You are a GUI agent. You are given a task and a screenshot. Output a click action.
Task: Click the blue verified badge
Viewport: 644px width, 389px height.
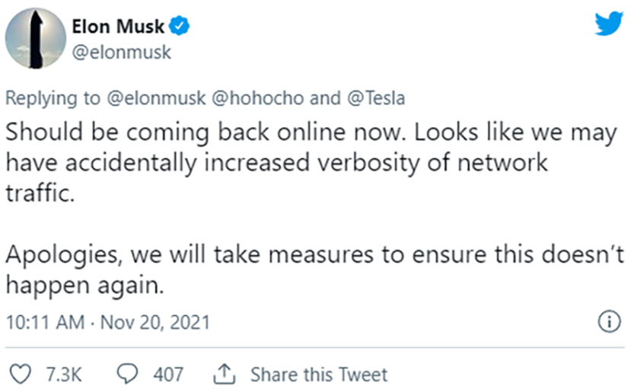(181, 28)
